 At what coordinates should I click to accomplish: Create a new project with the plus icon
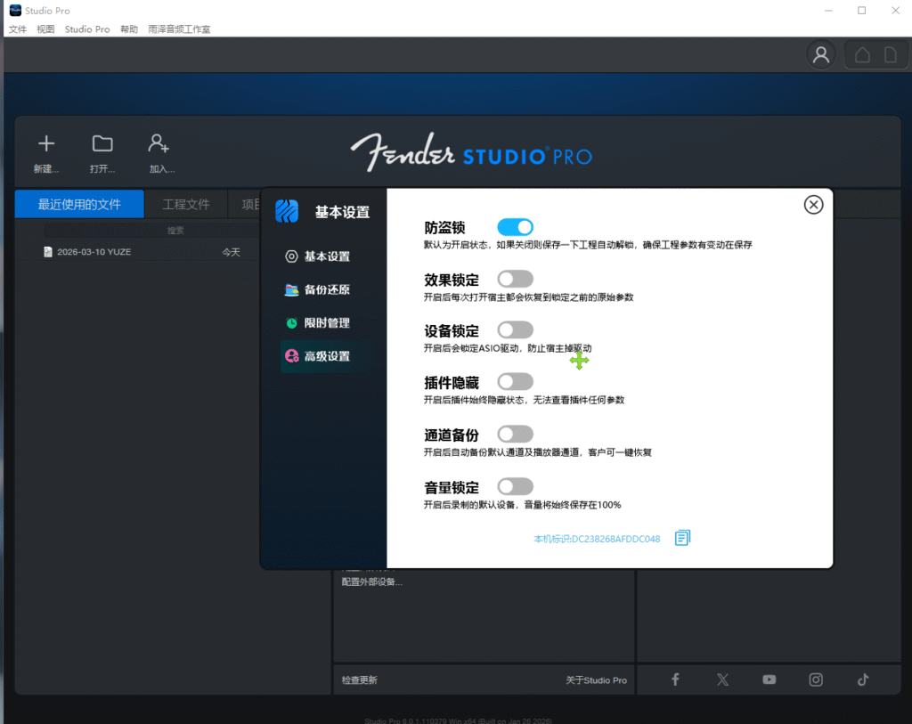46,143
